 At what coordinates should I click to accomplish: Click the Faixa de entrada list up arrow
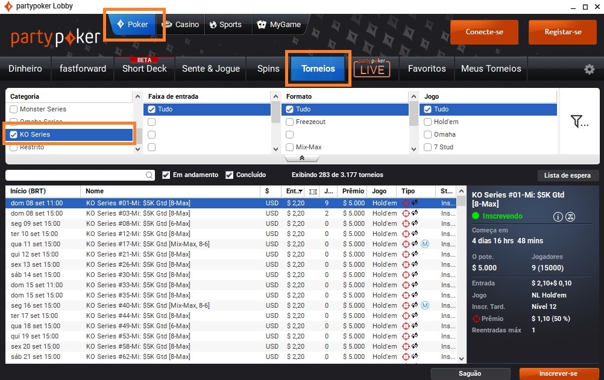tap(275, 96)
